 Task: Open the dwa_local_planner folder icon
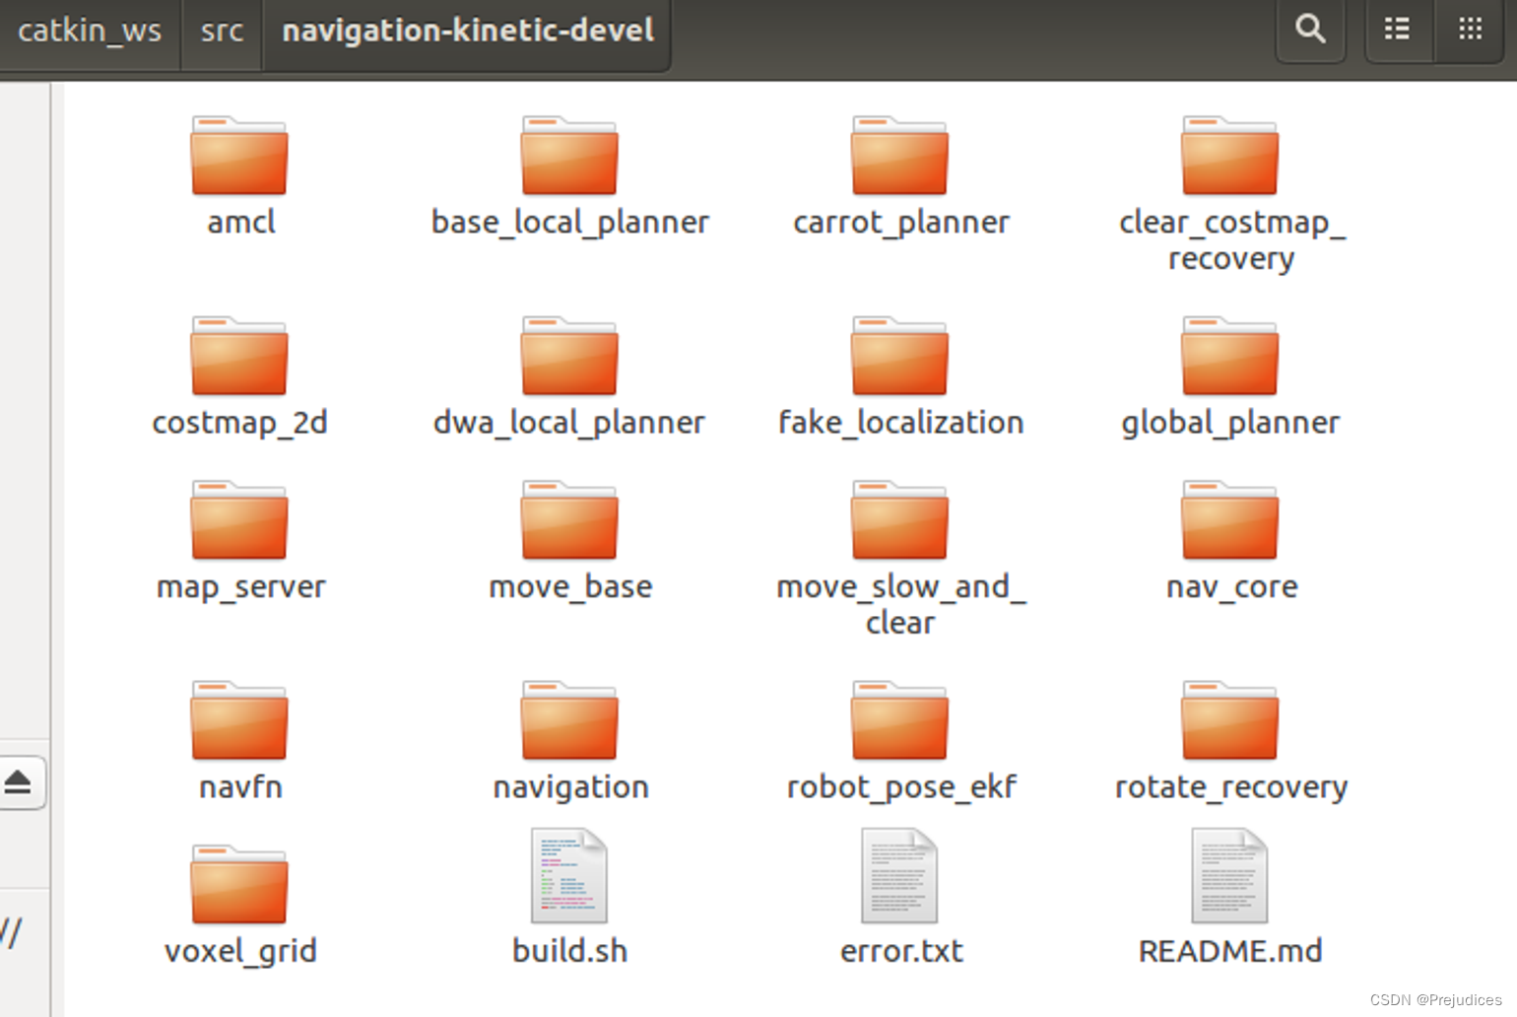tap(569, 356)
